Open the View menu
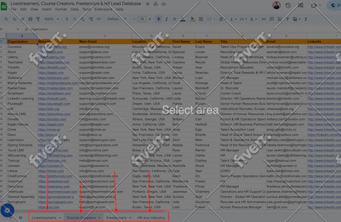 tap(34, 9)
